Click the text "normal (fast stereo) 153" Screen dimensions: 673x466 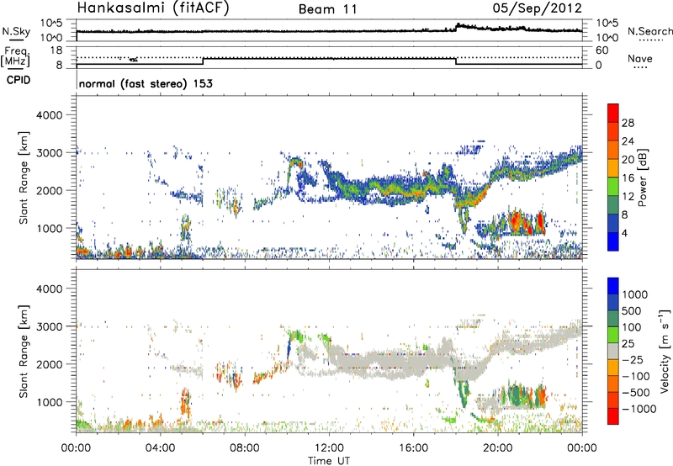coord(146,83)
